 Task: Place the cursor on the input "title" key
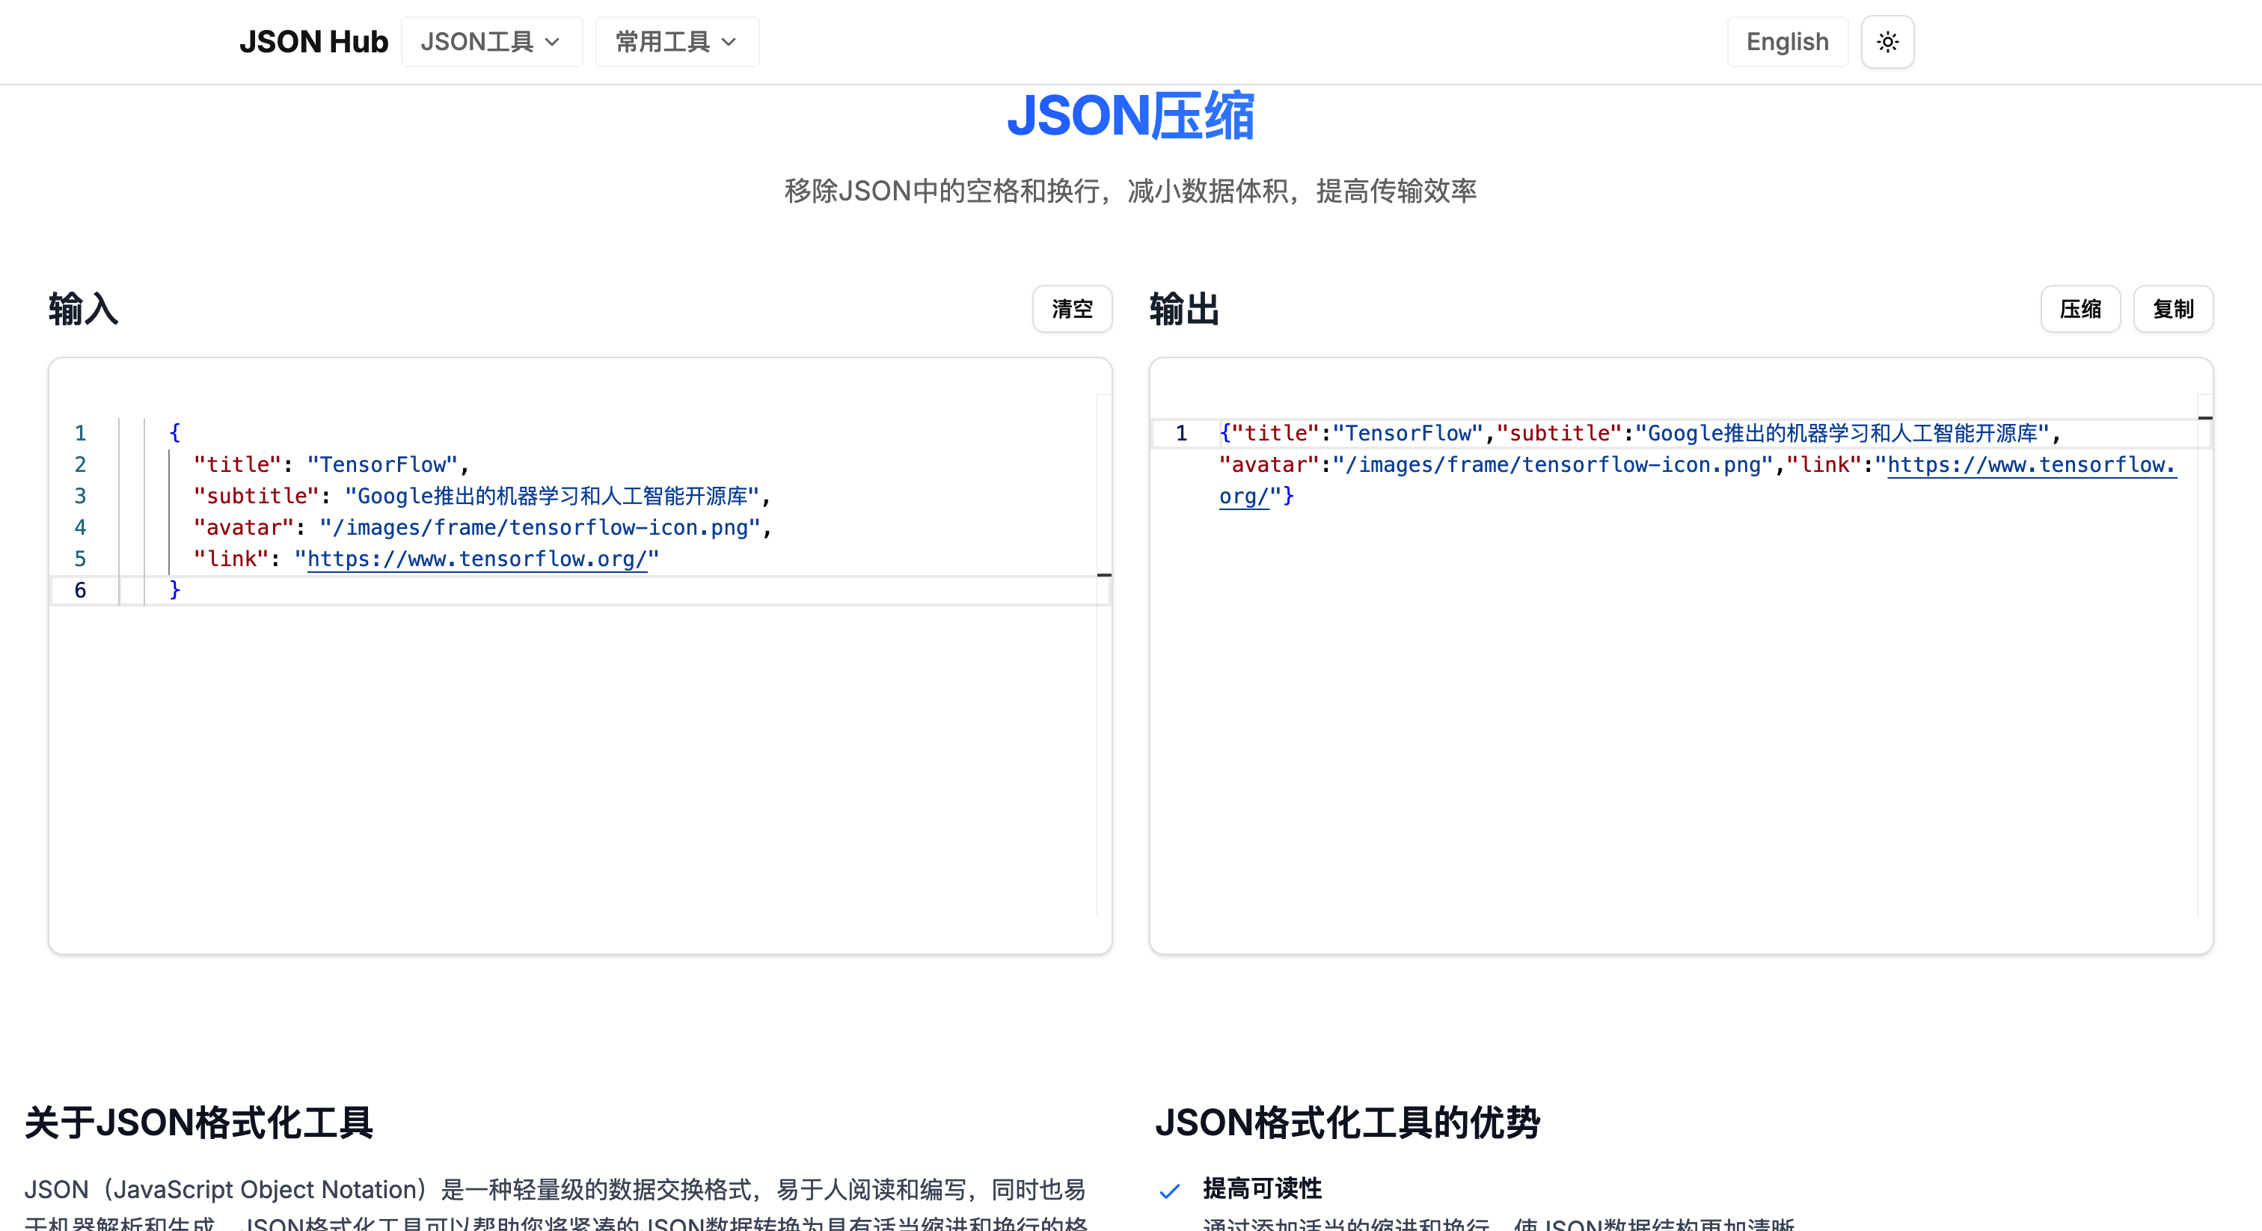pyautogui.click(x=237, y=464)
